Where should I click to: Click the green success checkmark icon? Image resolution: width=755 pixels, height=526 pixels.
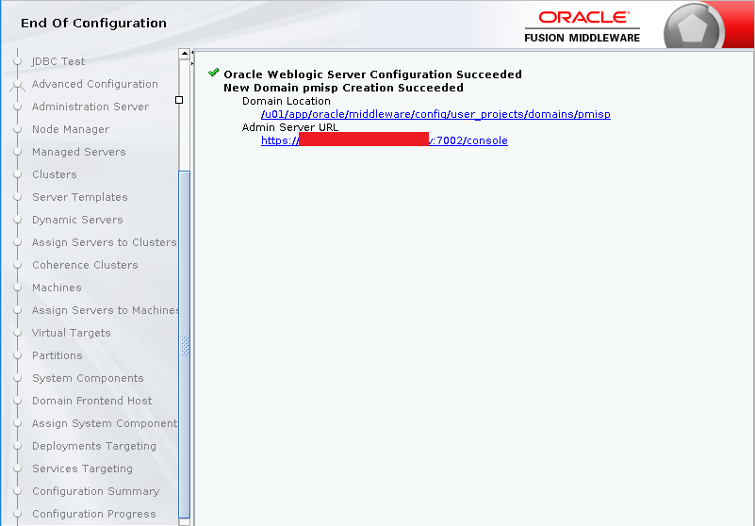coord(214,73)
